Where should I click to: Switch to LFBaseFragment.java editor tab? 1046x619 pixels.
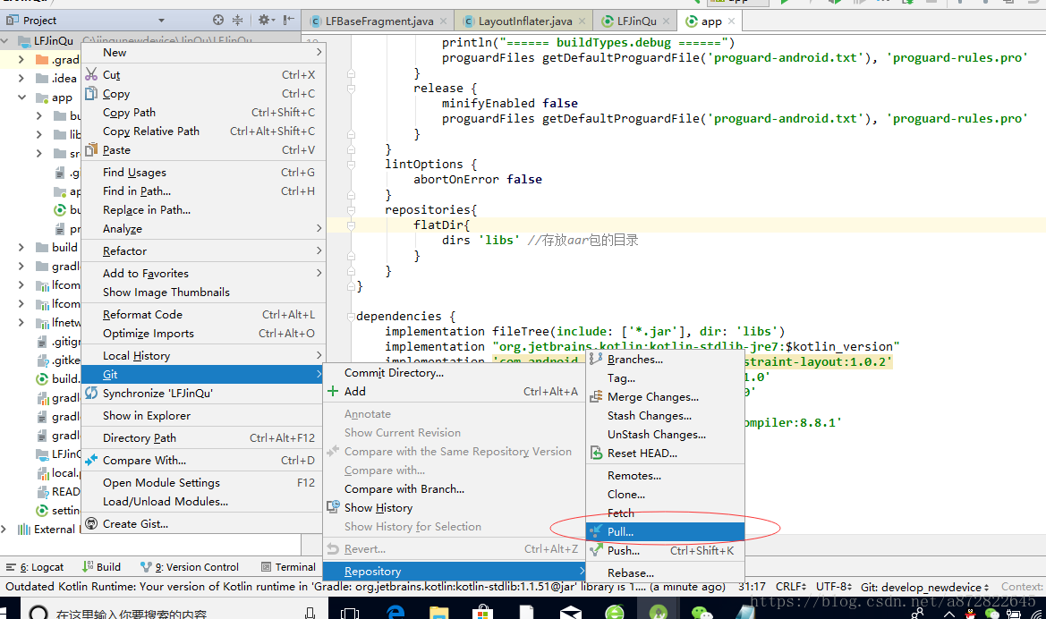tap(378, 21)
